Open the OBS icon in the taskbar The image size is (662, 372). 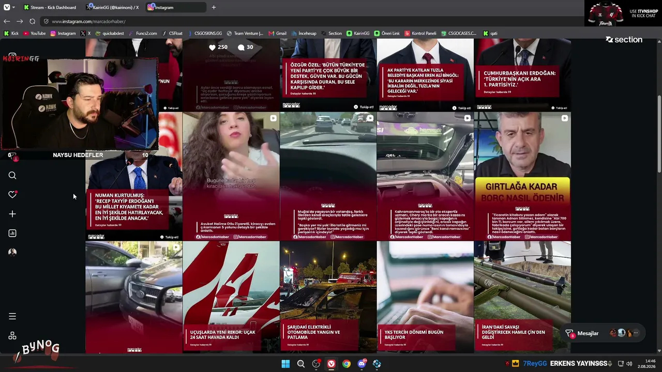click(316, 364)
